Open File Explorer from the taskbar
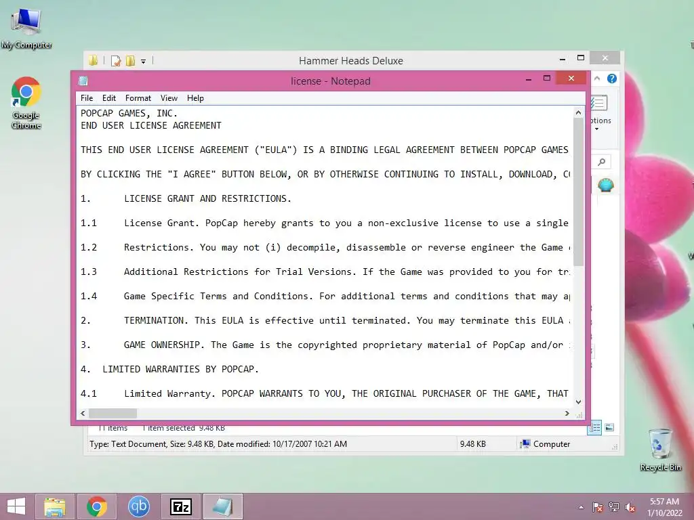Viewport: 694px width, 520px height. coord(54,506)
